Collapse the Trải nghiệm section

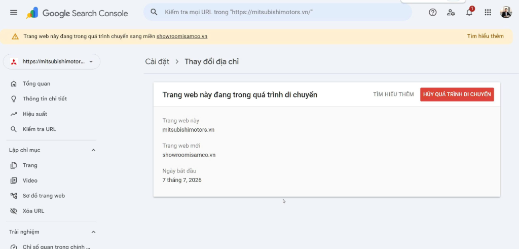(x=93, y=232)
